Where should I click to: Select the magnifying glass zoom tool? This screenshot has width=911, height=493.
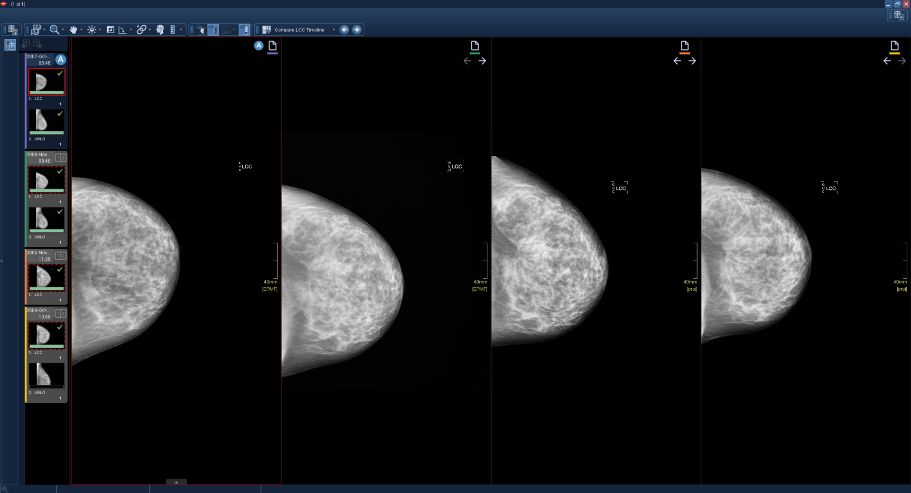tap(54, 30)
